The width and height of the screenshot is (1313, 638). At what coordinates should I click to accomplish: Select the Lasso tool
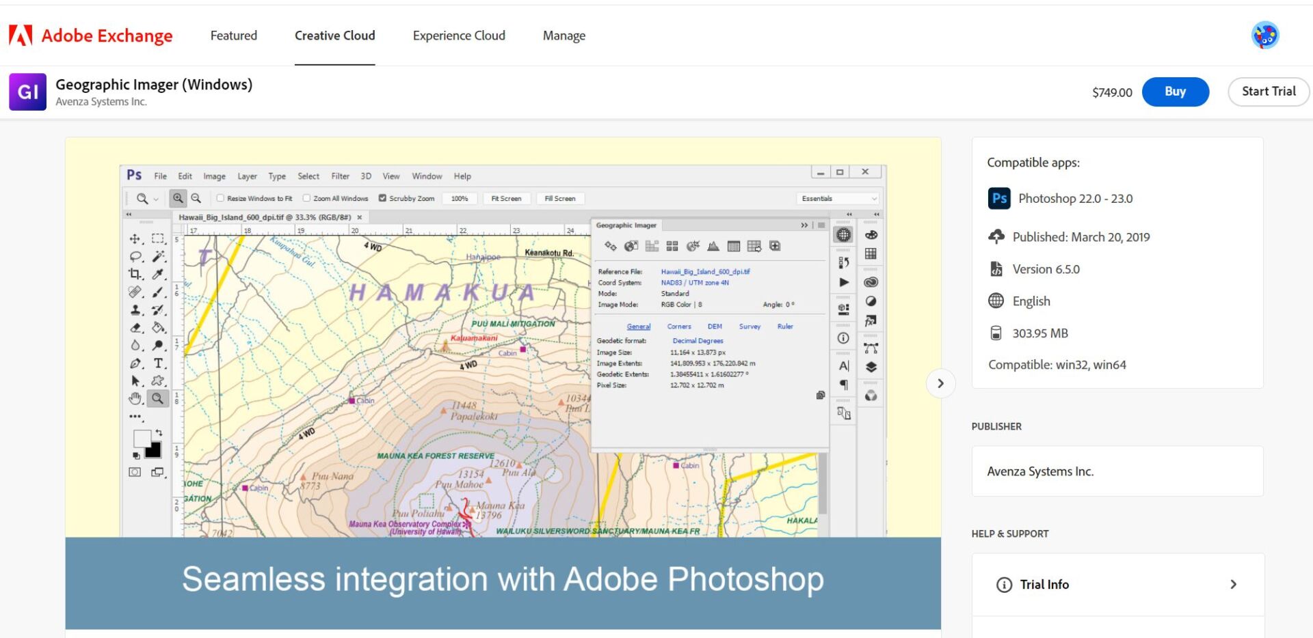[x=135, y=256]
